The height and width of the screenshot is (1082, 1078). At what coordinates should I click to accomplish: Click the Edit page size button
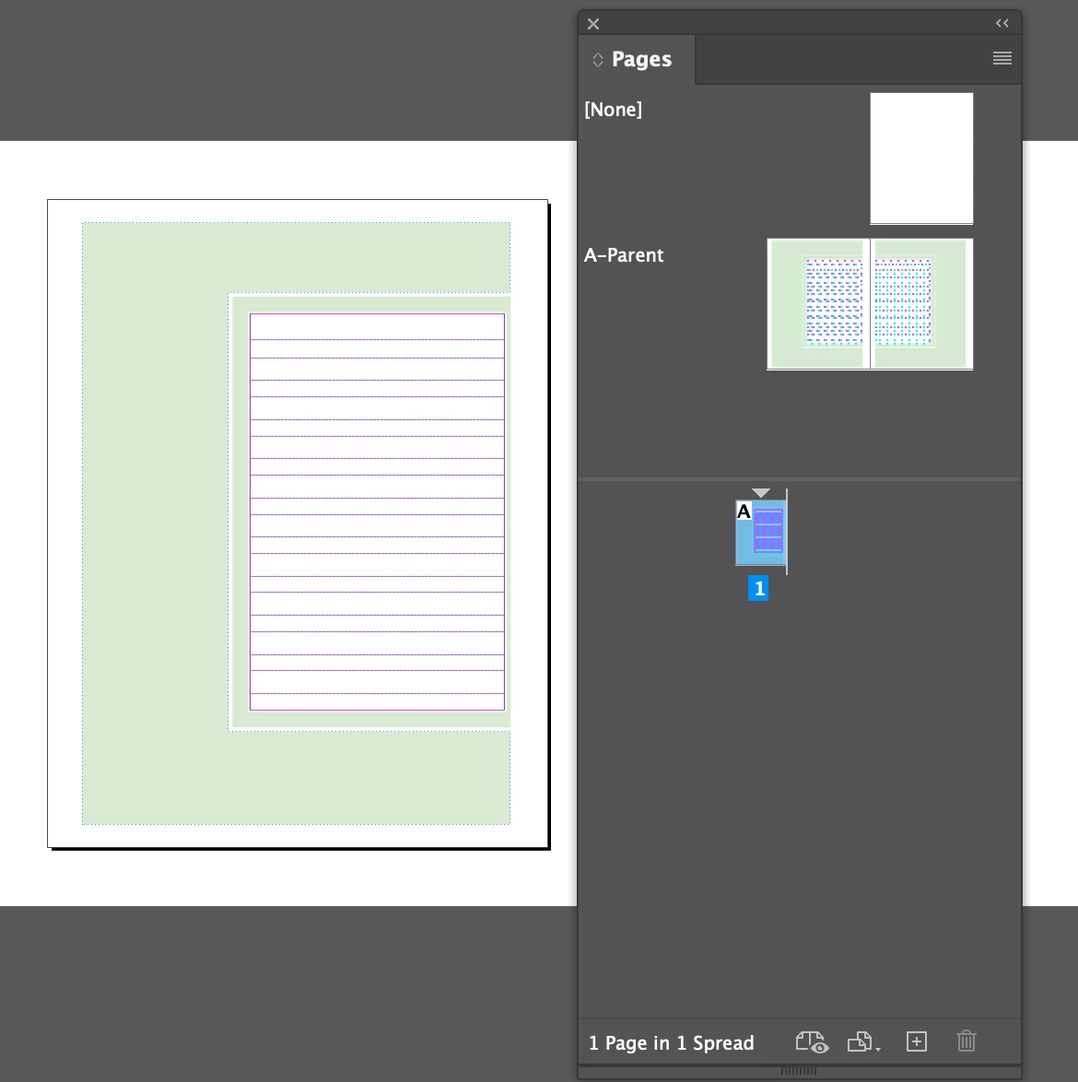pos(863,1042)
